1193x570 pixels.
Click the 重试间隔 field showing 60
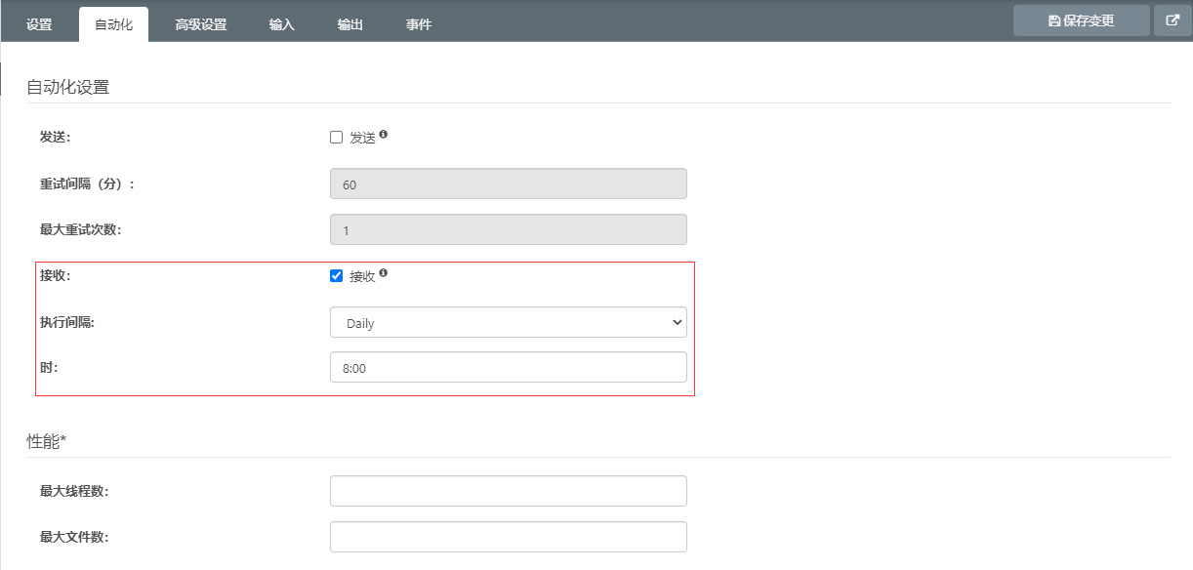[x=509, y=184]
